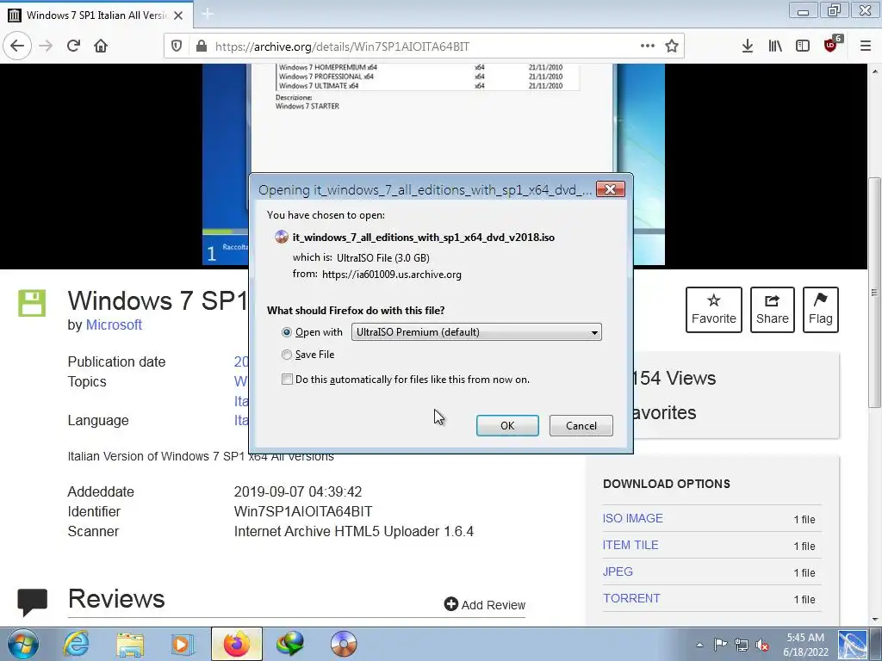Screen dimensions: 882x661
Task: Open Windows Media Player from the taskbar
Action: point(183,644)
